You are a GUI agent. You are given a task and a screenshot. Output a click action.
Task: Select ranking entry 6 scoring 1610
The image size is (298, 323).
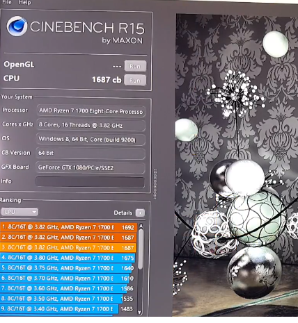pyautogui.click(x=68, y=278)
